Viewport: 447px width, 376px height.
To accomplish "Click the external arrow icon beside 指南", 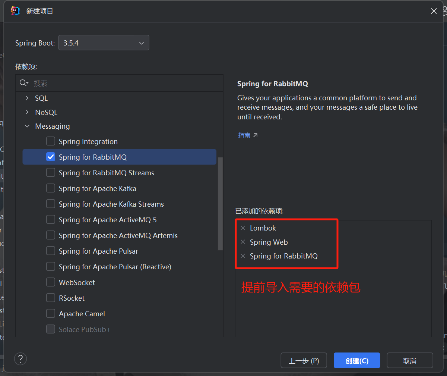I will (255, 135).
